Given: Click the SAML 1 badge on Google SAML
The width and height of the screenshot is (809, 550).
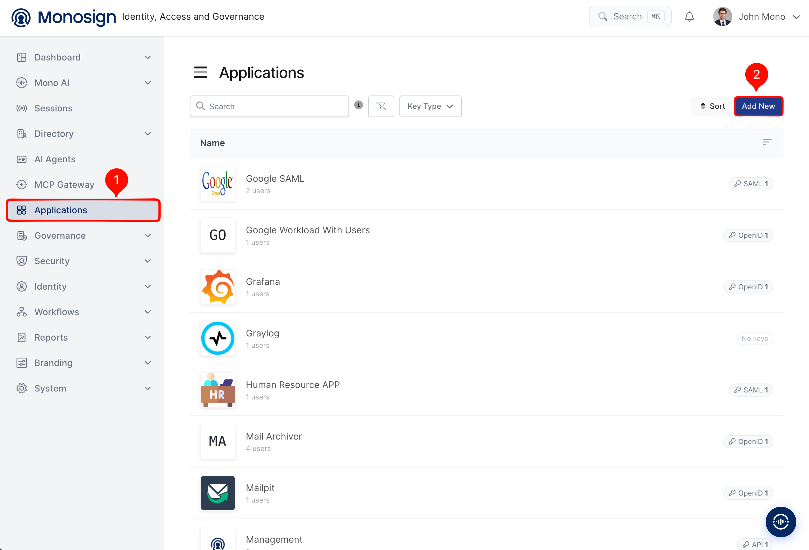Looking at the screenshot, I should [x=750, y=184].
